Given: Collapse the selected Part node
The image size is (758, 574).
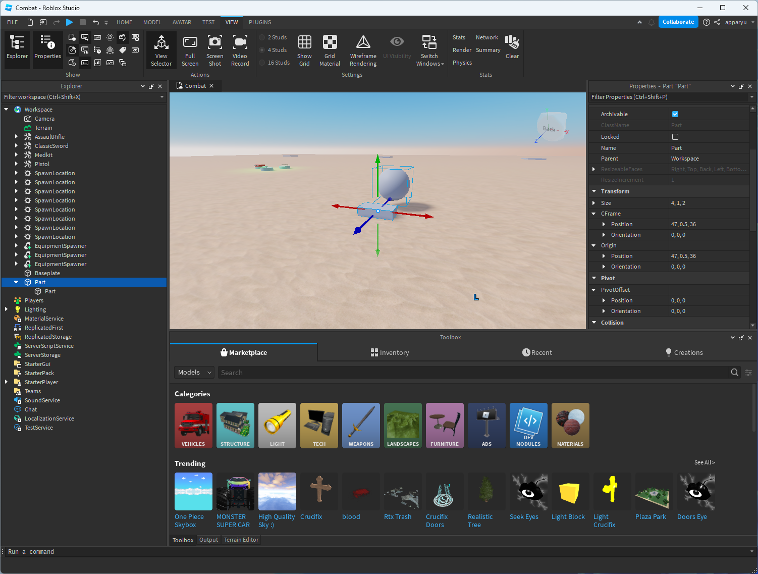Looking at the screenshot, I should (16, 282).
